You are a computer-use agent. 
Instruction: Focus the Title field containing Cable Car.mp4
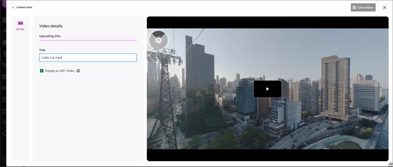coord(88,58)
